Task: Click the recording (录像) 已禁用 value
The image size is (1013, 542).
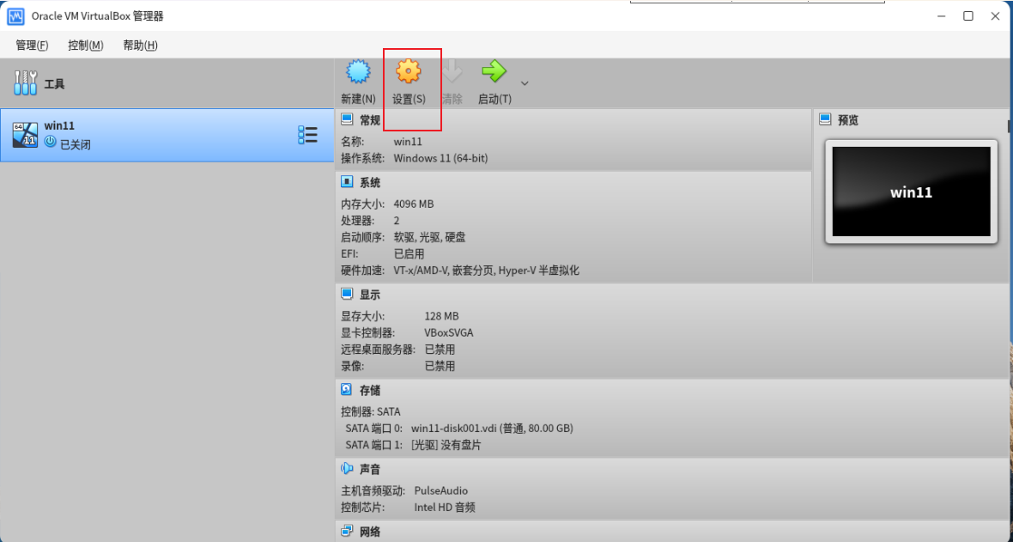Action: click(x=440, y=366)
